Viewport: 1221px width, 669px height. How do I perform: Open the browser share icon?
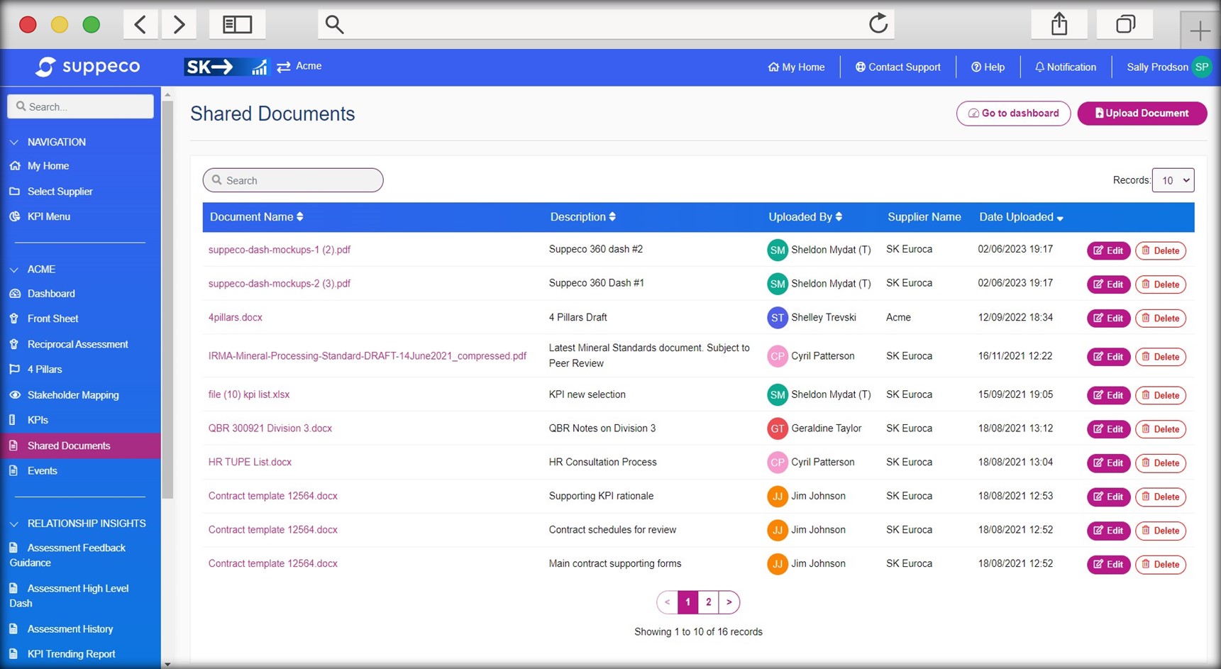1059,24
